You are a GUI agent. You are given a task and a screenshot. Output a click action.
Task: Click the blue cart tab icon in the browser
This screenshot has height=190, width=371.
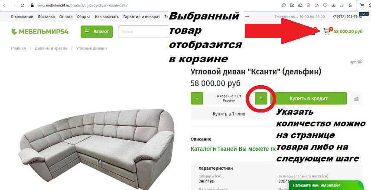pos(362,5)
